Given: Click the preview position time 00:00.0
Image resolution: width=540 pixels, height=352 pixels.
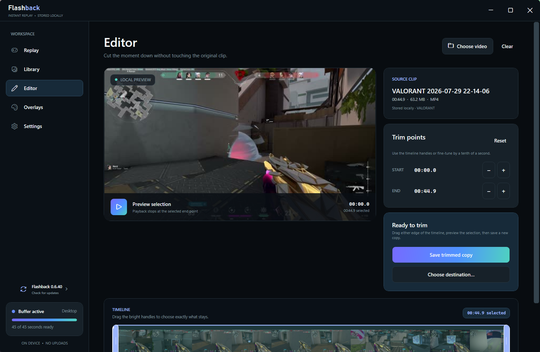Looking at the screenshot, I should click(x=359, y=204).
